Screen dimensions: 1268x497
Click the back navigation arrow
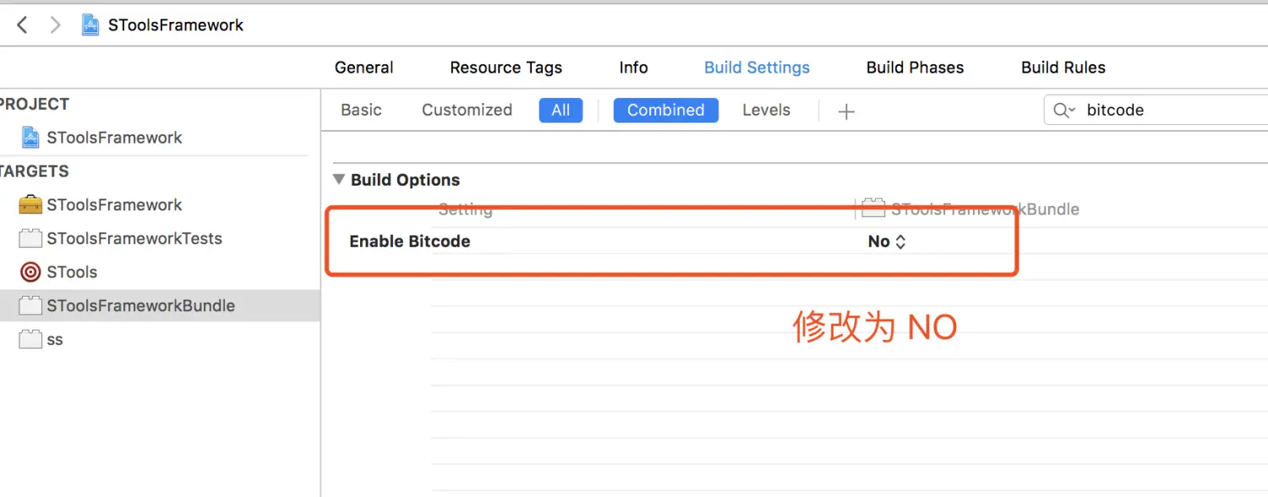pos(22,25)
